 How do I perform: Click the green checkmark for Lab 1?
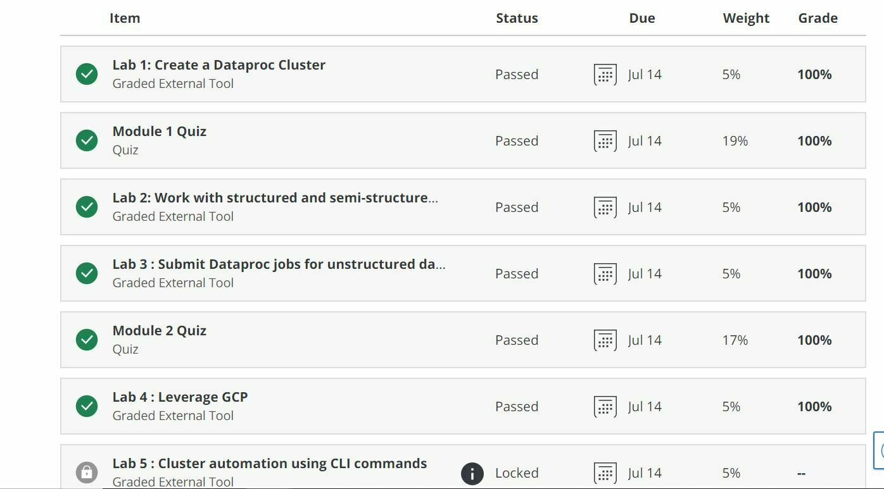pyautogui.click(x=87, y=74)
